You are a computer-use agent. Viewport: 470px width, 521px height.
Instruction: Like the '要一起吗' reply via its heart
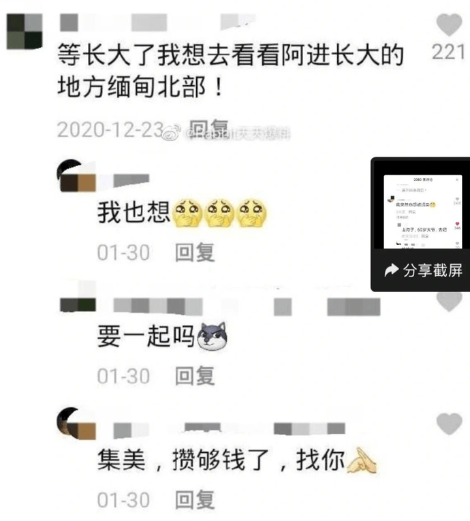pyautogui.click(x=449, y=302)
